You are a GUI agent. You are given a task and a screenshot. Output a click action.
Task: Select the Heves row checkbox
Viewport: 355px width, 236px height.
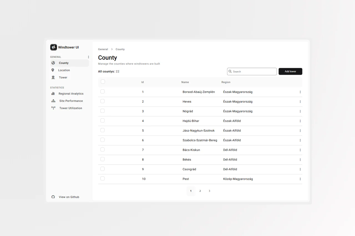(x=103, y=101)
